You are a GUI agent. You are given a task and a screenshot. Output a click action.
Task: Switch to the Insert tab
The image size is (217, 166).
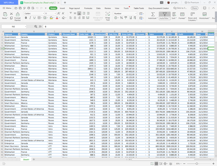tap(62, 8)
